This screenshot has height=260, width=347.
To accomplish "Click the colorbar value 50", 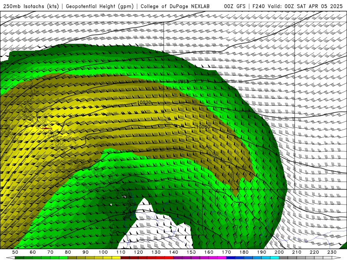I will coord(15,252).
